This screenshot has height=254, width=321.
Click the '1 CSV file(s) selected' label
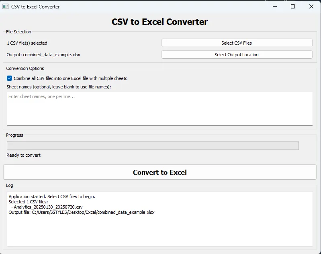click(27, 43)
